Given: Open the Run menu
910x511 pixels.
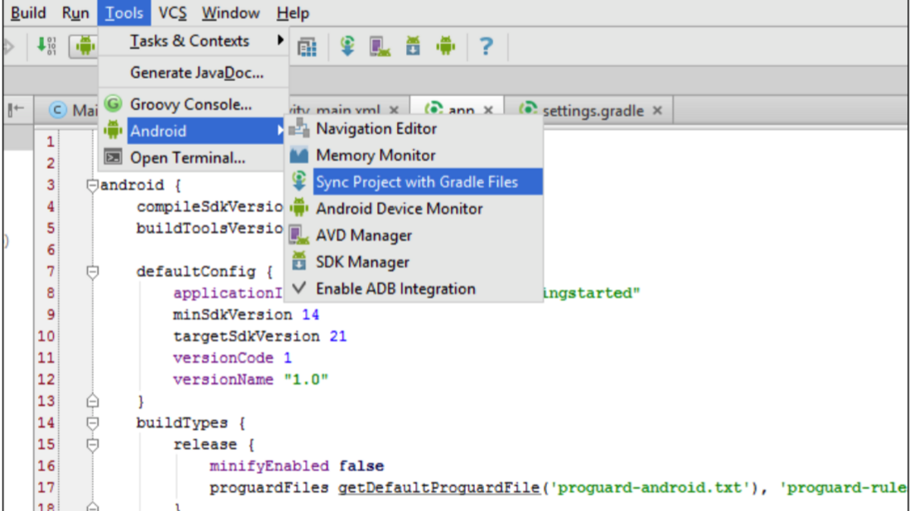Looking at the screenshot, I should pos(75,12).
